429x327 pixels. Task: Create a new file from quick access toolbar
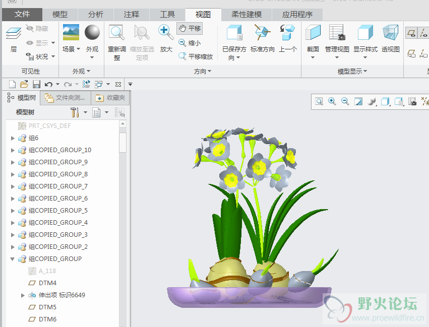(x=12, y=84)
